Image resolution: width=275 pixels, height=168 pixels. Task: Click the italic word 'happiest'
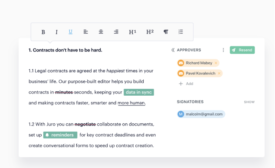tap(115, 71)
